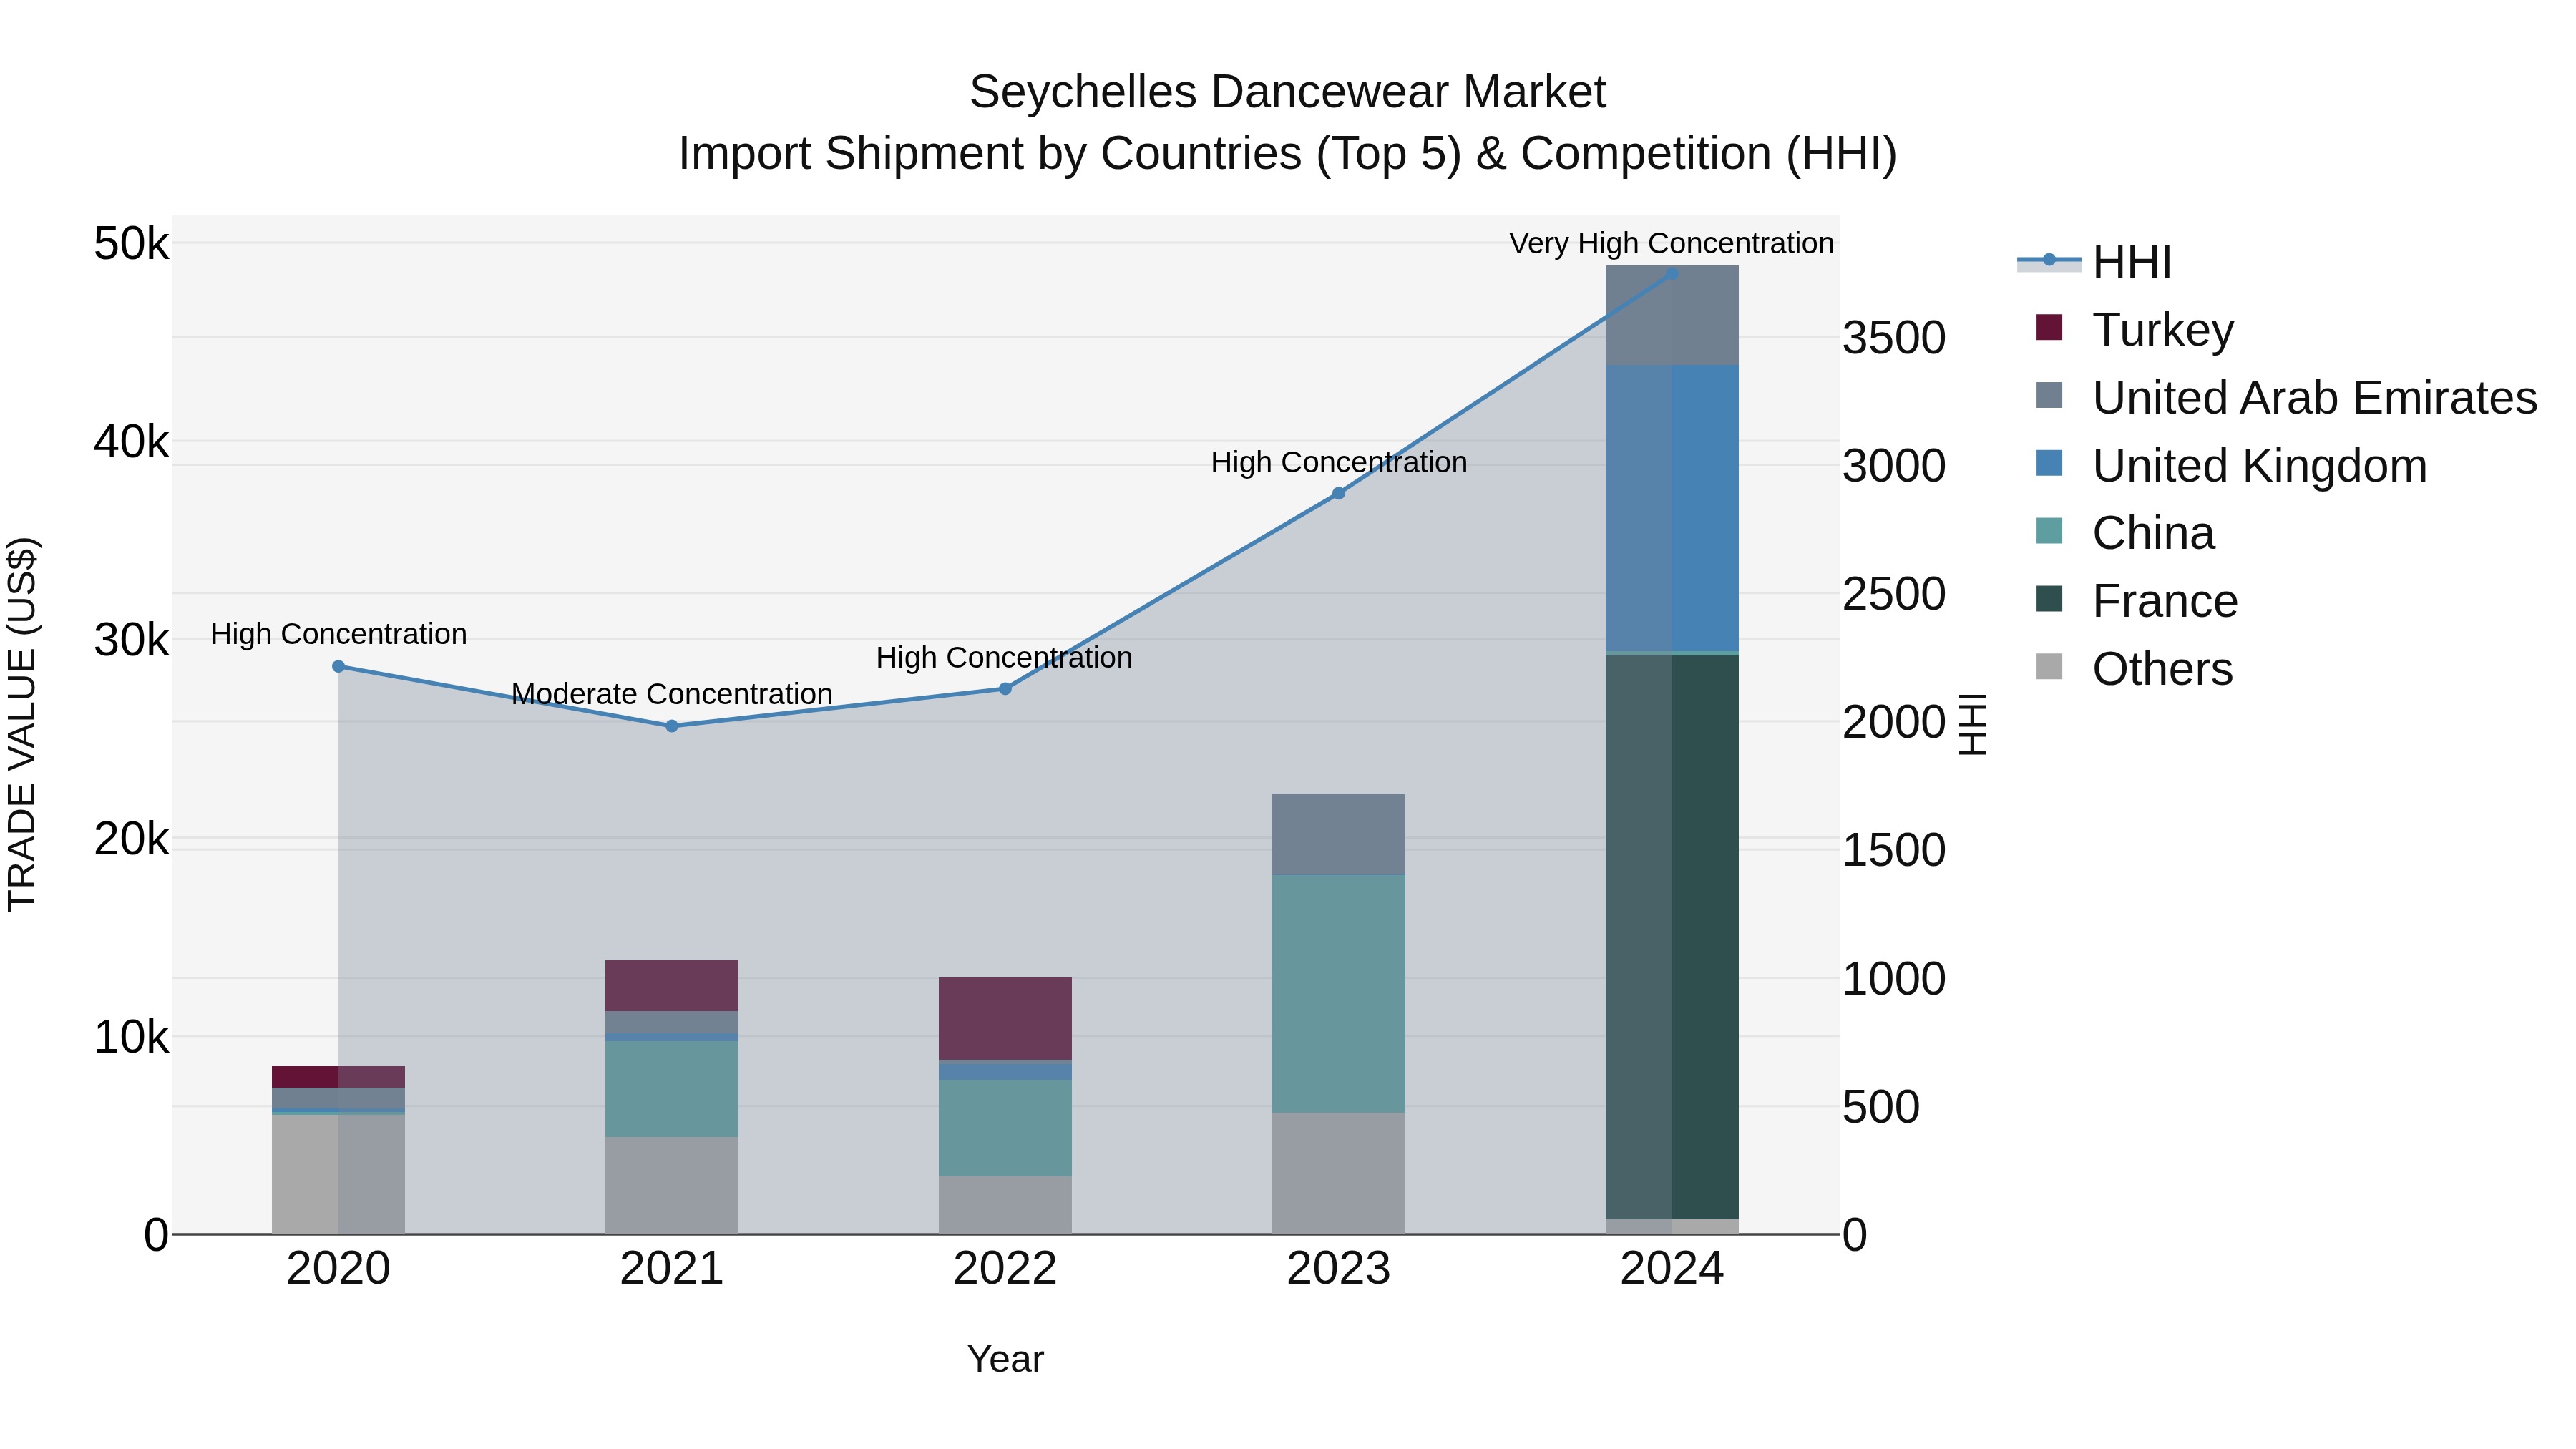Click the 2021 HHI data point marker
This screenshot has width=2576, height=1449.
click(x=672, y=726)
